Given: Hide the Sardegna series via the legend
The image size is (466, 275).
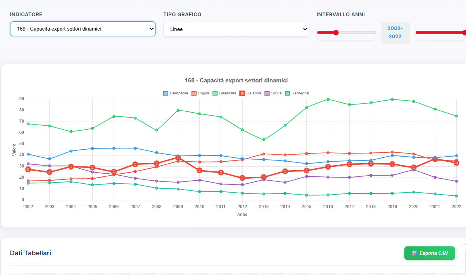Looking at the screenshot, I should (297, 93).
